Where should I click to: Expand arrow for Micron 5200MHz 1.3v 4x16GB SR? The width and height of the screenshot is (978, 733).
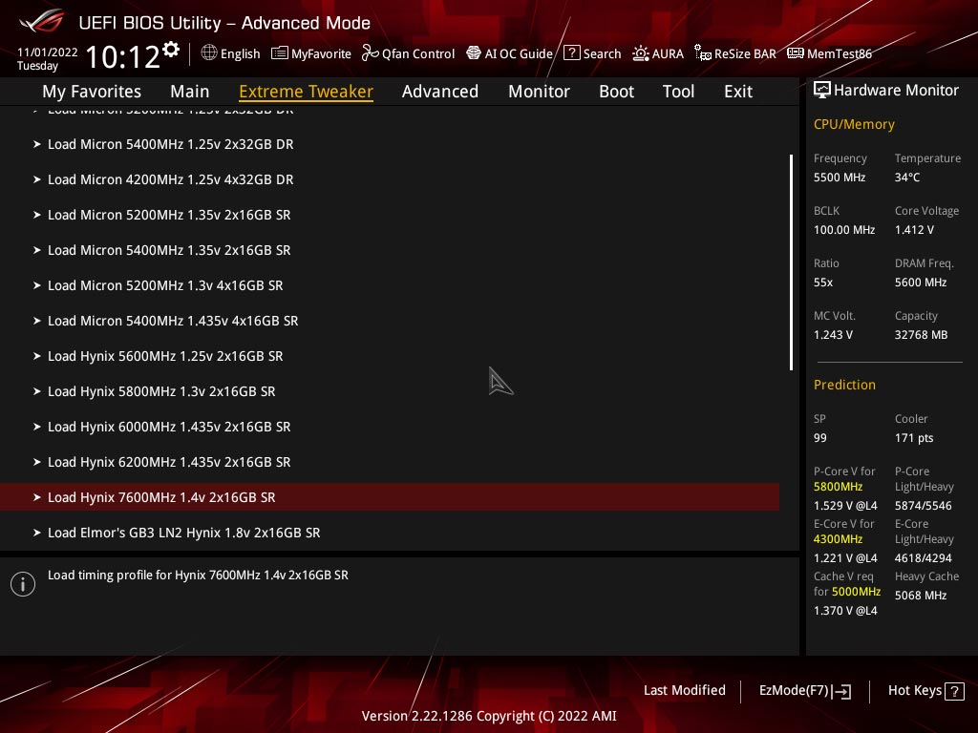point(37,285)
